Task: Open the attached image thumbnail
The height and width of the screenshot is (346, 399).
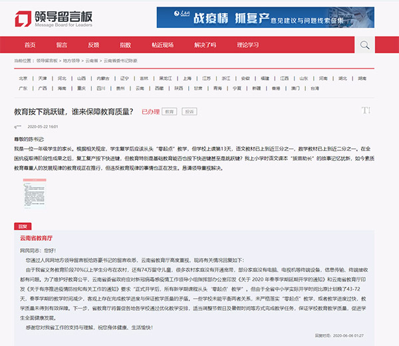Action: [x=35, y=193]
